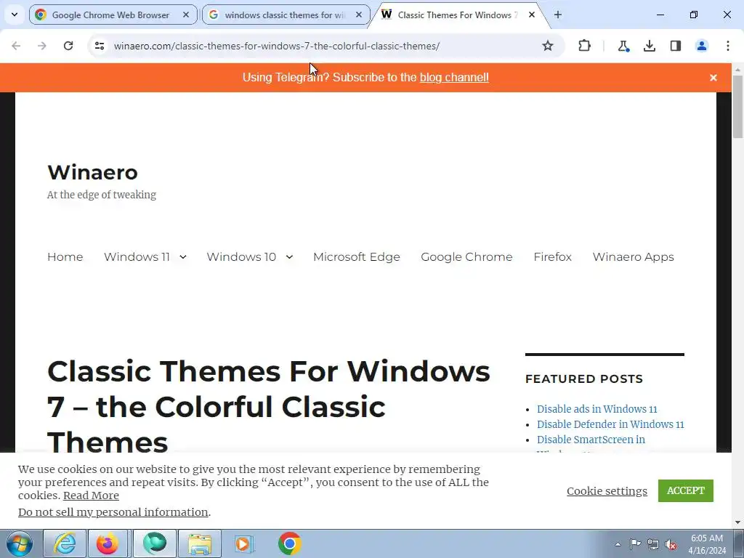This screenshot has width=744, height=558.
Task: Bookmark this page with the star icon
Action: pos(548,46)
